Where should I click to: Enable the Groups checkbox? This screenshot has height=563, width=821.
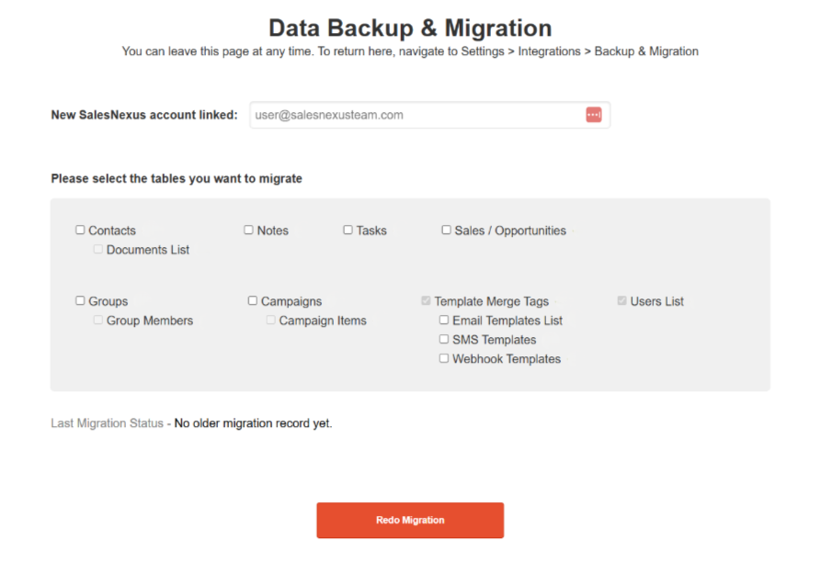(80, 300)
